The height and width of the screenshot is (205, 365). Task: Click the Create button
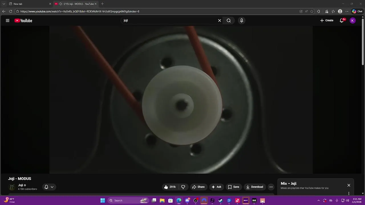tap(327, 20)
